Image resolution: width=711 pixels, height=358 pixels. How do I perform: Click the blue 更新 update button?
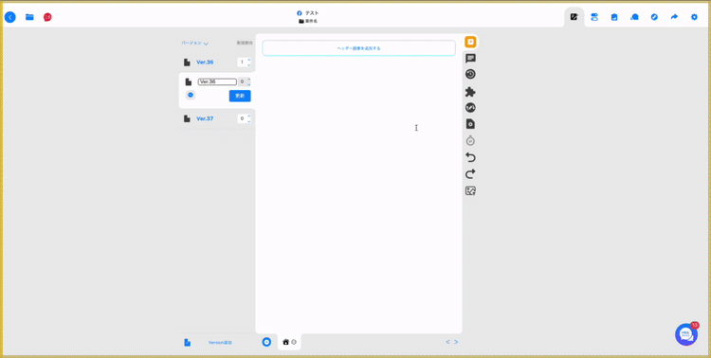tap(240, 96)
